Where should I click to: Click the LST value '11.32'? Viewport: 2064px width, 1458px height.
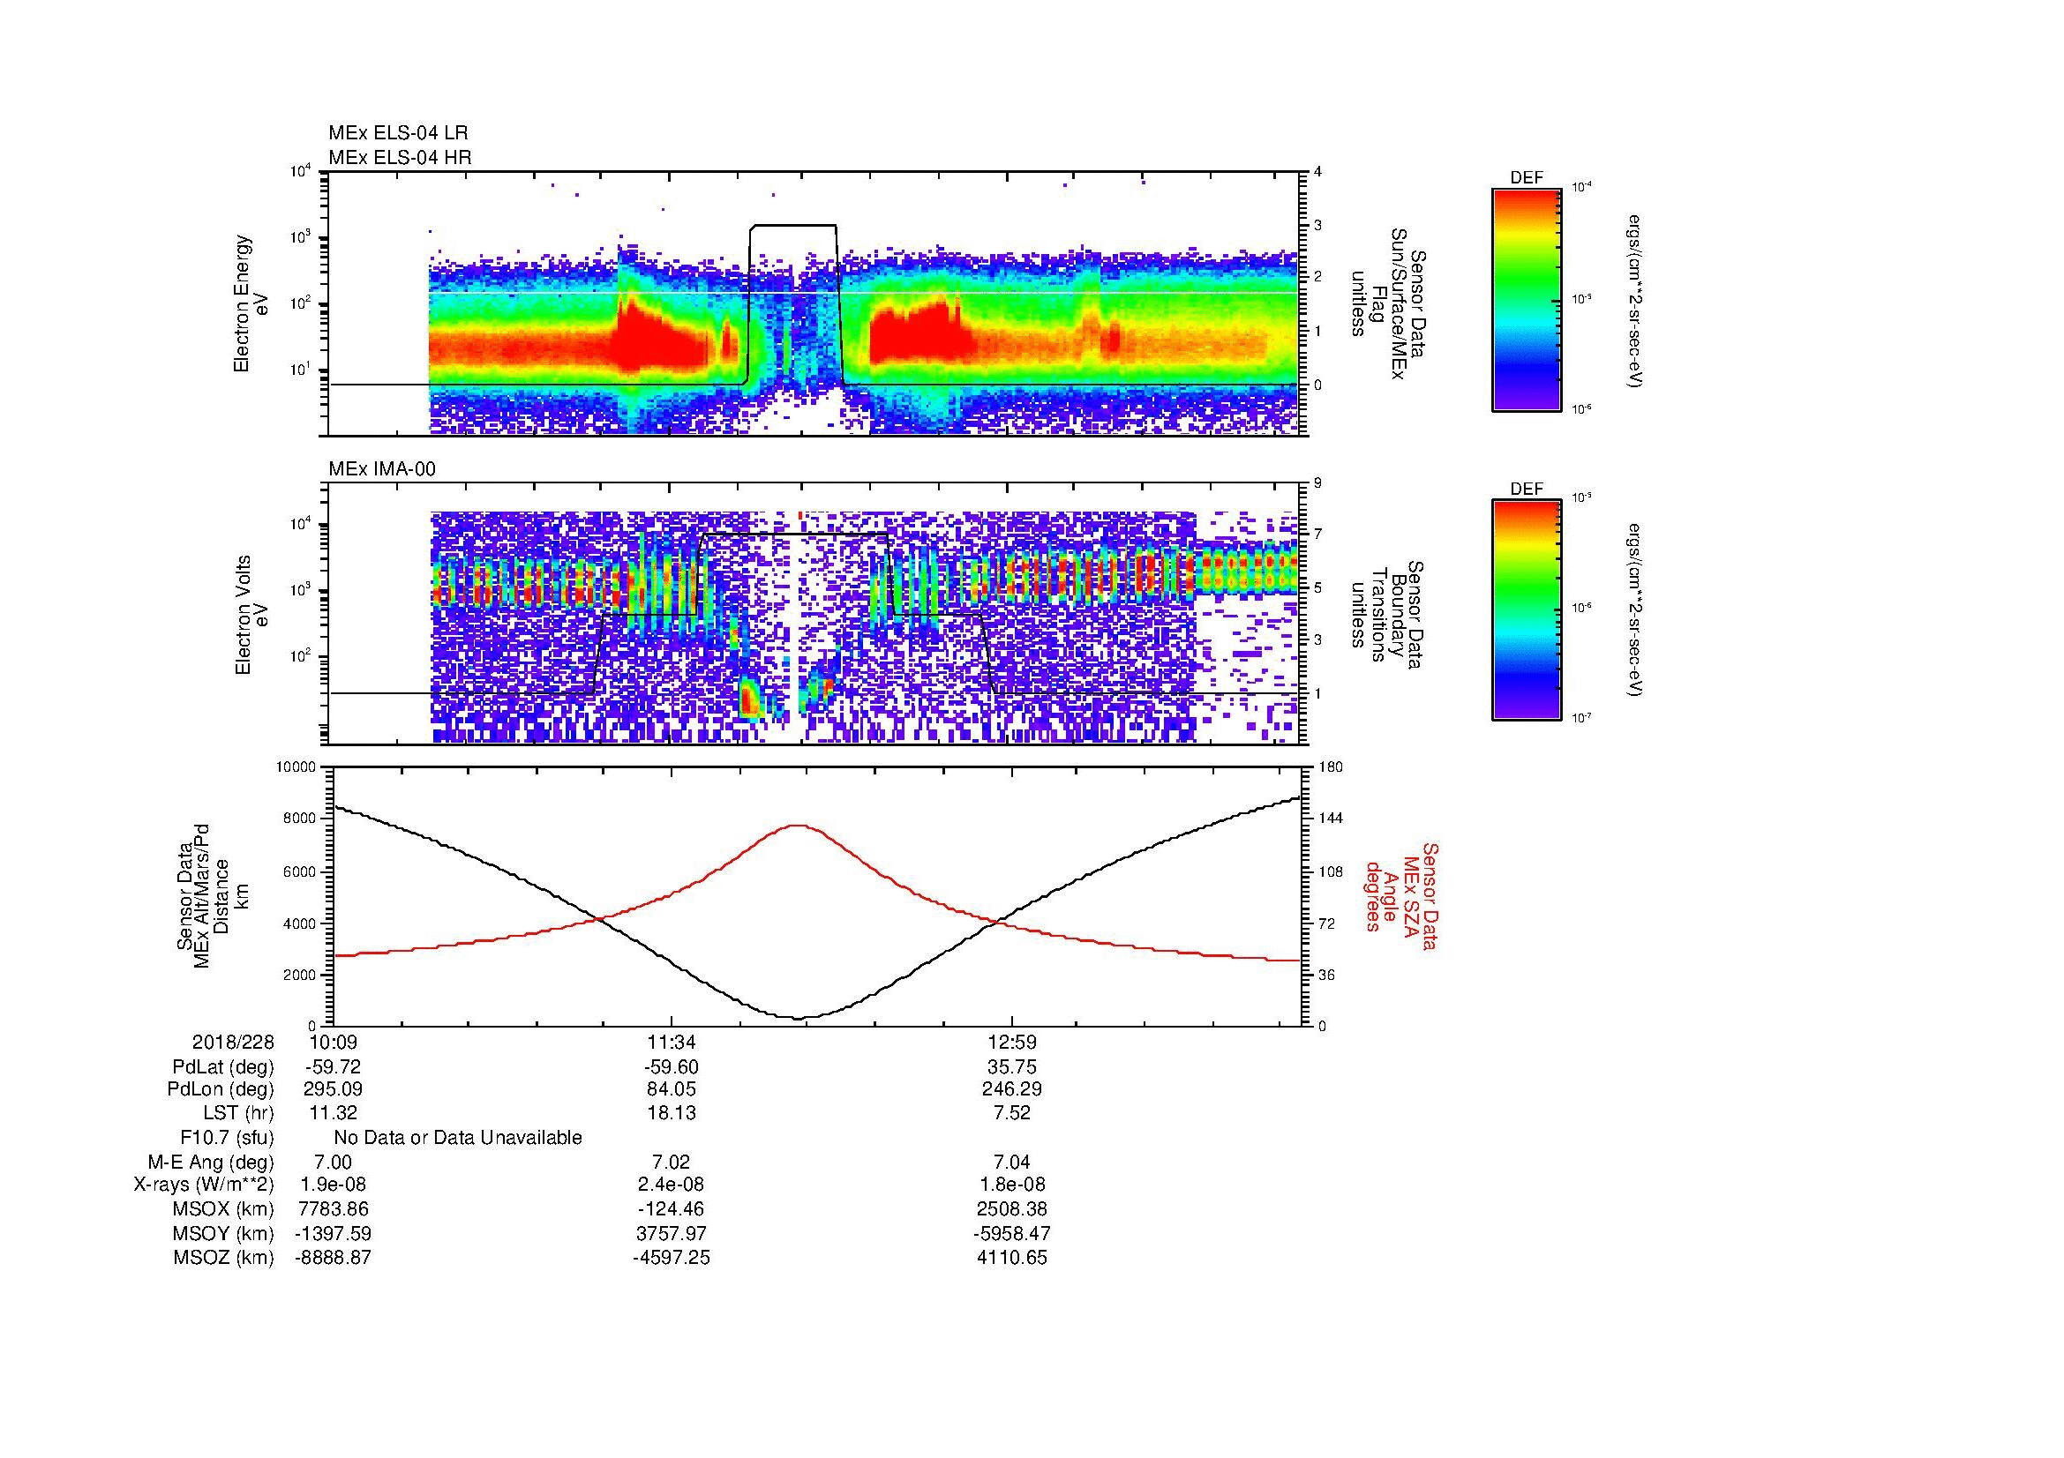(333, 1113)
